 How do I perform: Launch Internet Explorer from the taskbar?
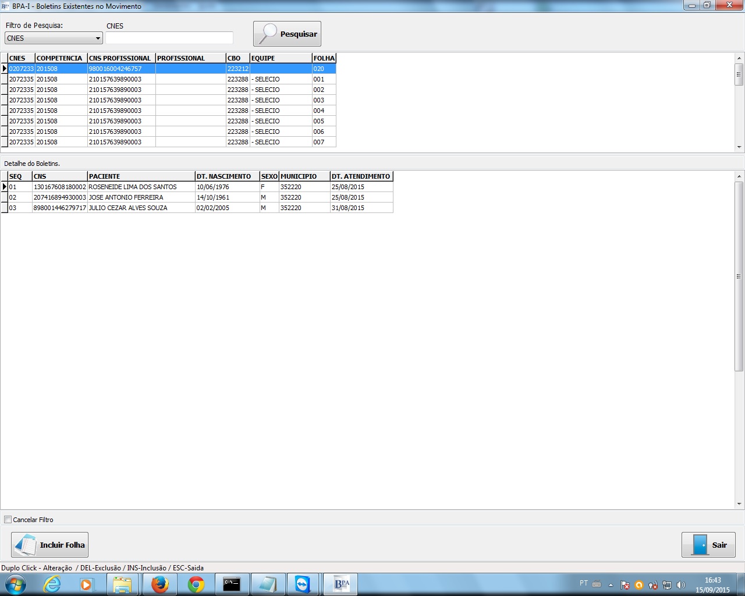click(x=52, y=584)
